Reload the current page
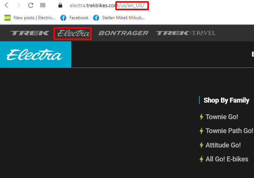Image resolution: width=254 pixels, height=178 pixels. [31, 5]
